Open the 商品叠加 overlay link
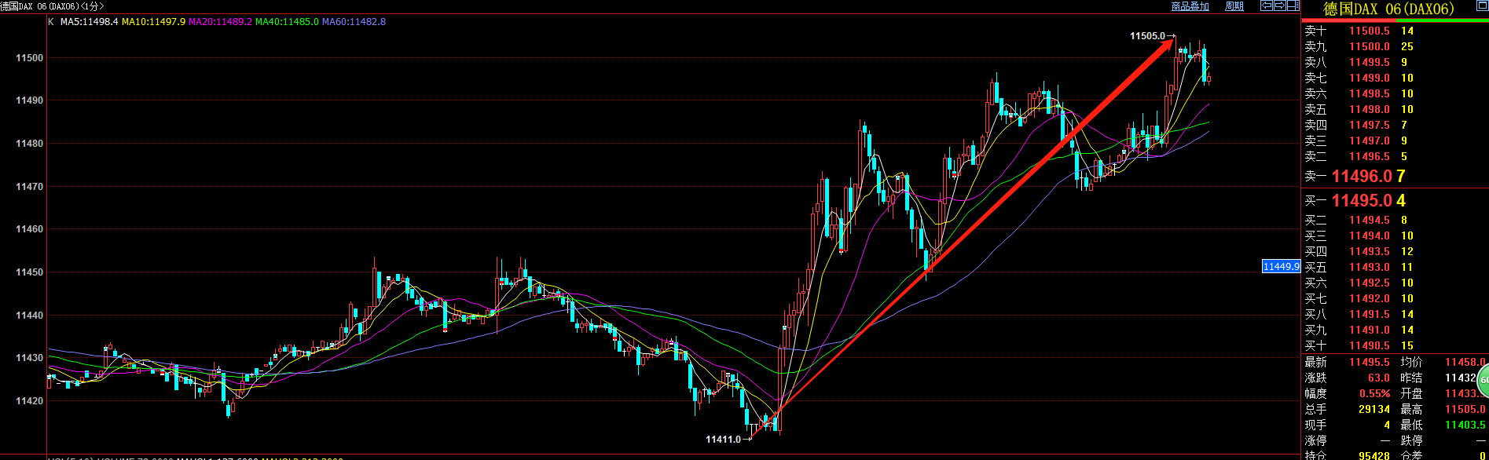Screen dimensions: 1489x460 pyautogui.click(x=1190, y=6)
